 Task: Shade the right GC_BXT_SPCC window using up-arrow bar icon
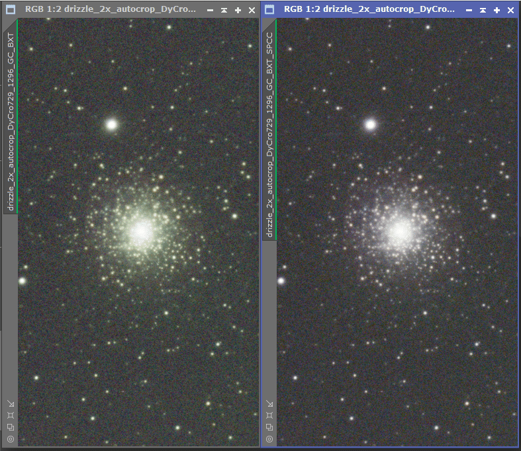click(x=483, y=11)
